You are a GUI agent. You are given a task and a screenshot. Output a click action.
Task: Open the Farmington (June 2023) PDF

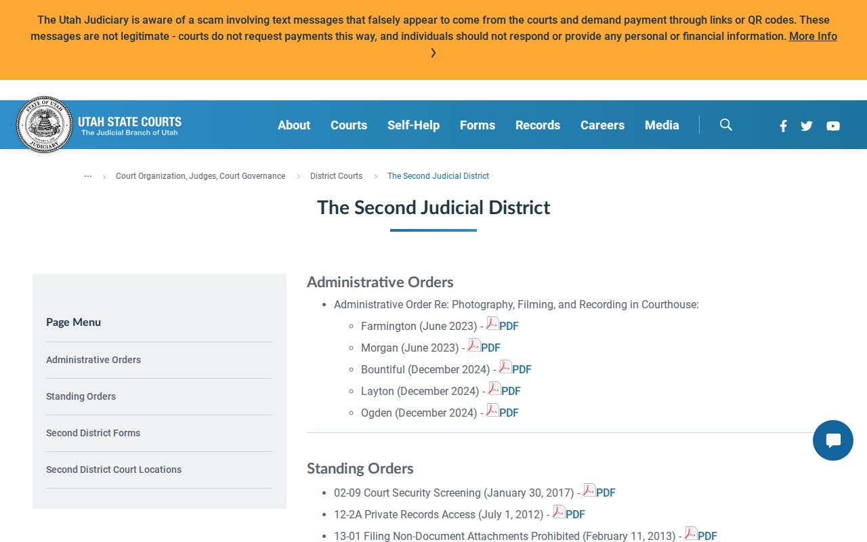[x=503, y=325]
